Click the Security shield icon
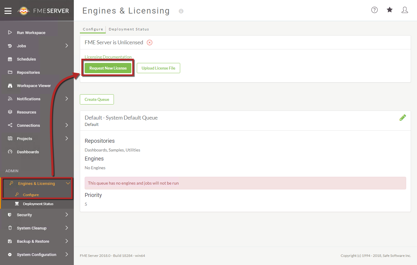The image size is (417, 265). point(10,215)
